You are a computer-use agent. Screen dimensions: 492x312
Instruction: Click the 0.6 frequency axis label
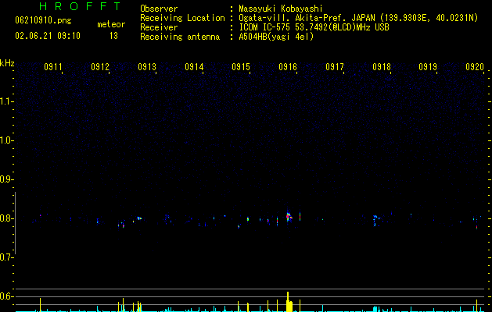[5, 296]
